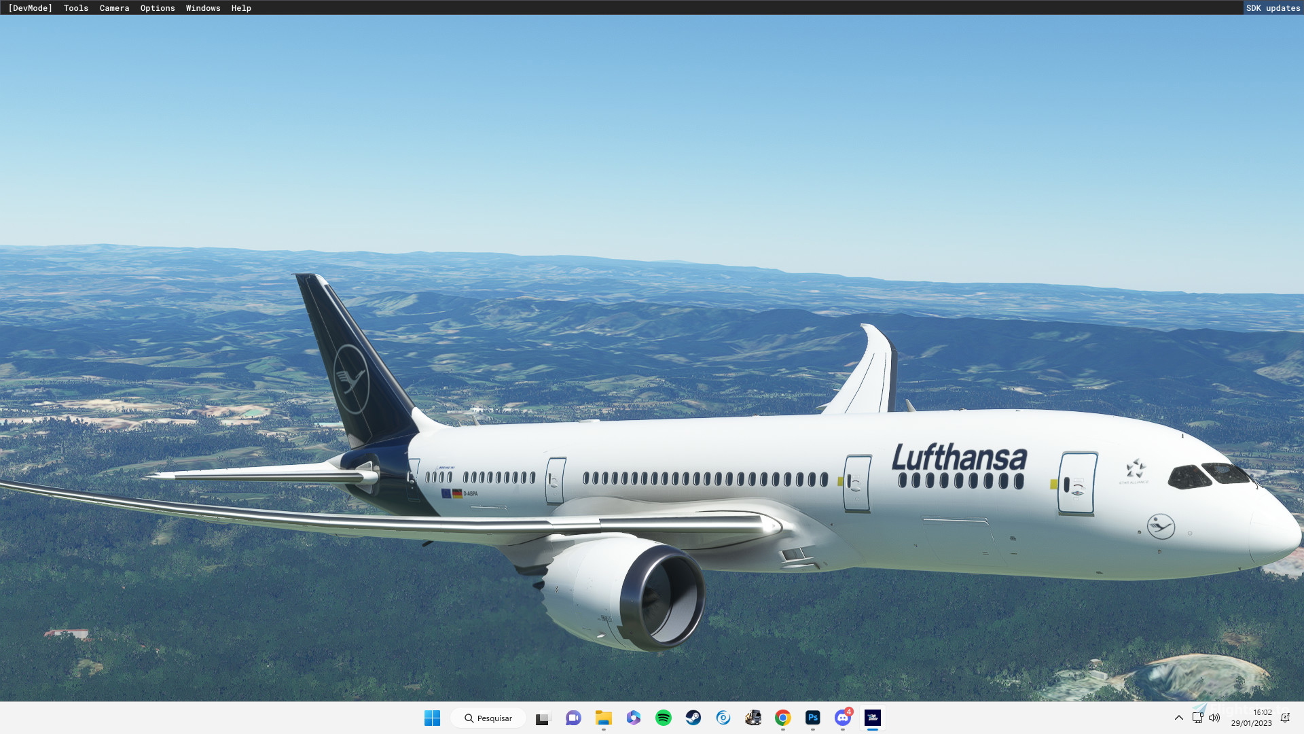Open the notifications bell icon
Viewport: 1304px width, 734px height.
pyautogui.click(x=1285, y=718)
